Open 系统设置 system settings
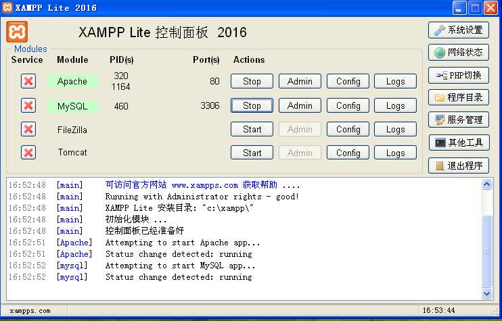This screenshot has width=502, height=321. (x=459, y=30)
